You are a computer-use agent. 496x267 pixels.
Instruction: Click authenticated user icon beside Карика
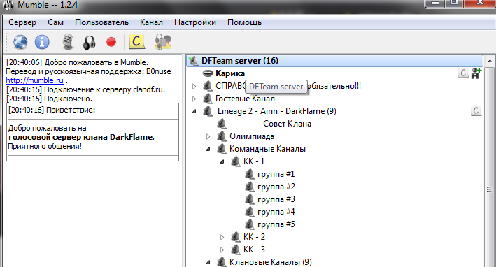[x=476, y=73]
